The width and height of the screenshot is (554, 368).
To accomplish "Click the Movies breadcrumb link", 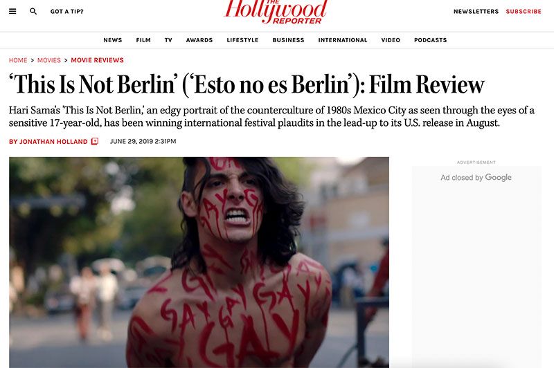I will click(x=49, y=60).
